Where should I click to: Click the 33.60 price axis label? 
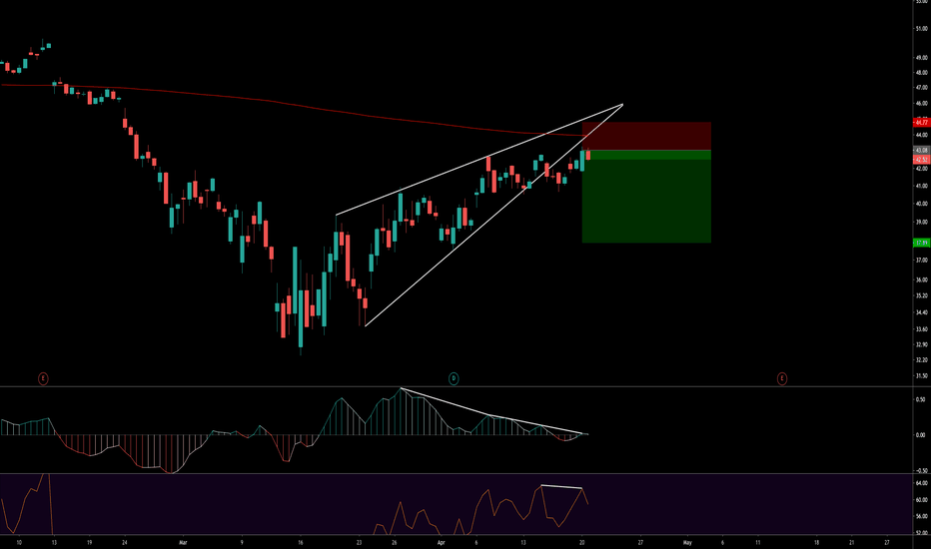921,328
